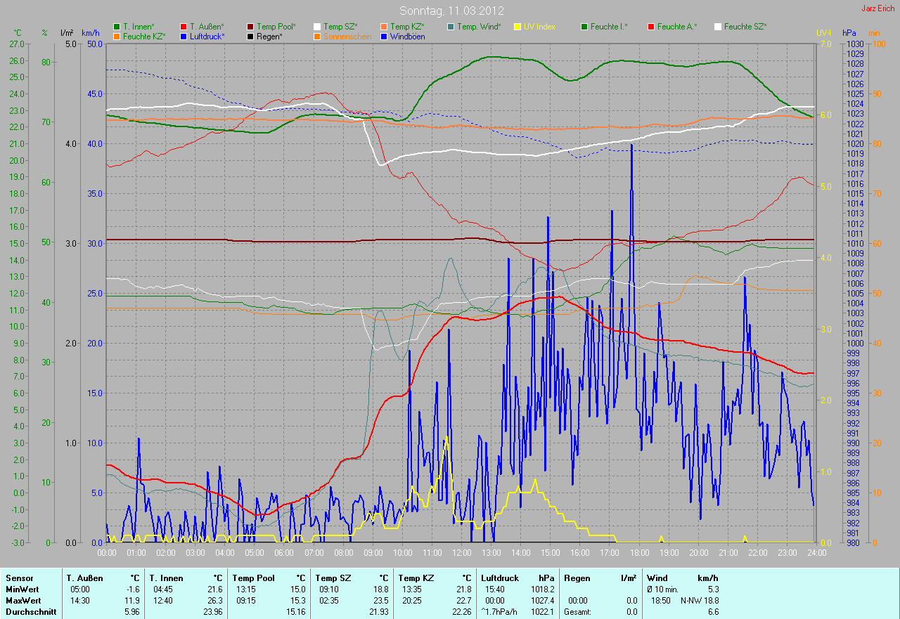900x619 pixels.
Task: Click the 12:00 time axis label
Action: (x=461, y=552)
